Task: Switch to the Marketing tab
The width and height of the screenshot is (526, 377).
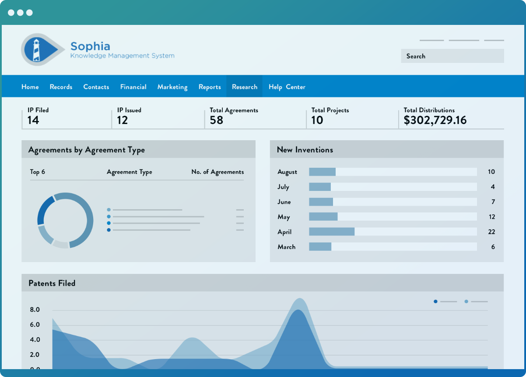Action: 172,86
